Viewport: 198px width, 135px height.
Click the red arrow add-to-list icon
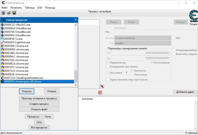pyautogui.click(x=102, y=86)
